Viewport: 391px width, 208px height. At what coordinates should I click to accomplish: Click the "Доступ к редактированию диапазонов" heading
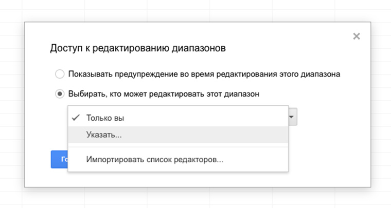[138, 48]
